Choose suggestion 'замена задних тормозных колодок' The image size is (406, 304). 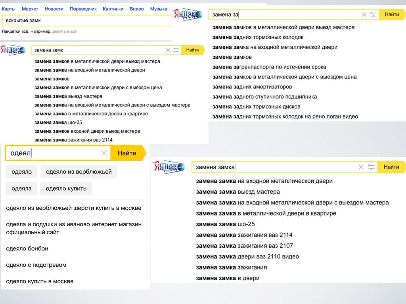(x=258, y=37)
